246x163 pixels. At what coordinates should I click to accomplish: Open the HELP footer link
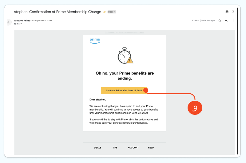click(x=151, y=148)
